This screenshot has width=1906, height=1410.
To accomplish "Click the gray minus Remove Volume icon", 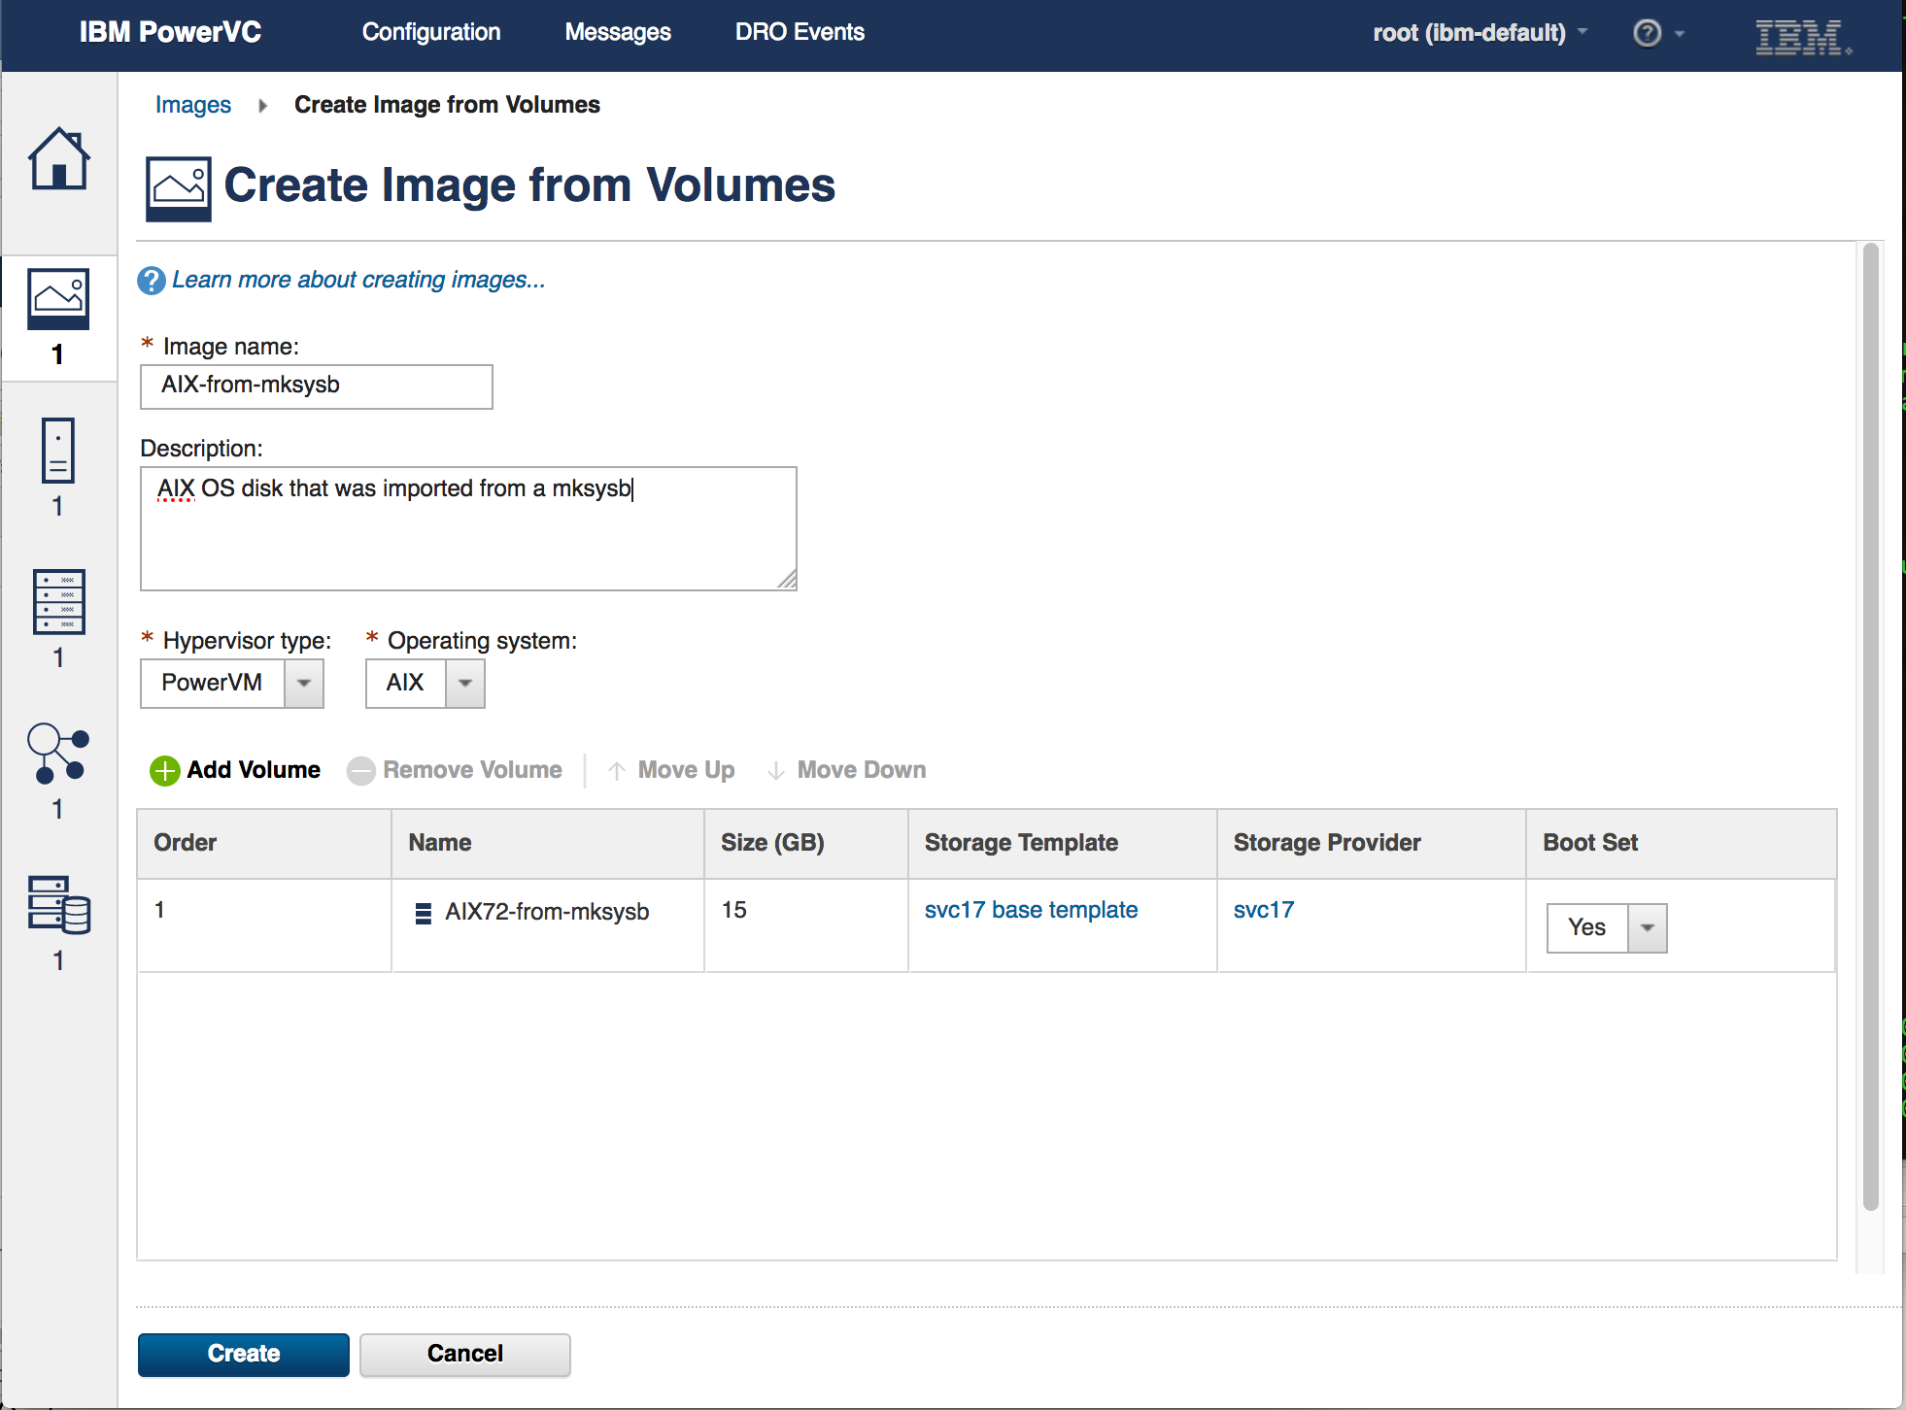I will pyautogui.click(x=361, y=771).
